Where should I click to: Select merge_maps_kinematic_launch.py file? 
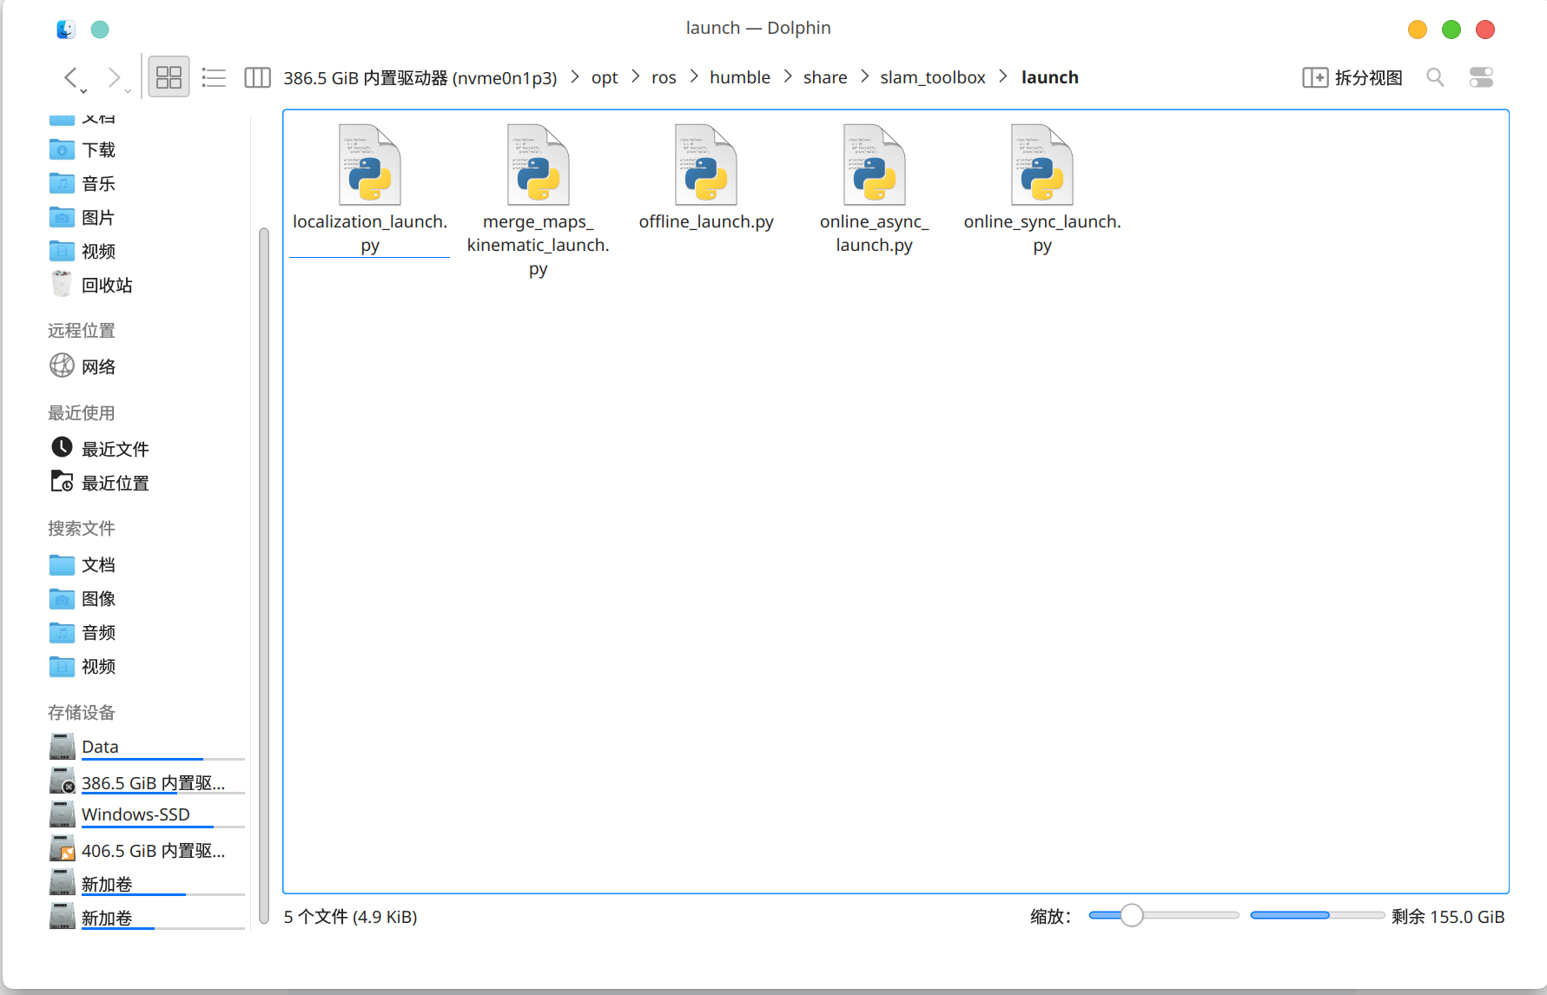tap(538, 201)
